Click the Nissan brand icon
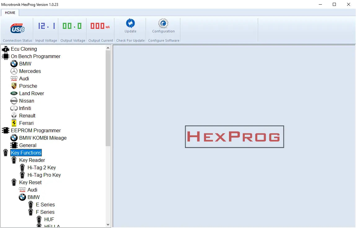Viewport: 356px width, 228px height. [14, 101]
